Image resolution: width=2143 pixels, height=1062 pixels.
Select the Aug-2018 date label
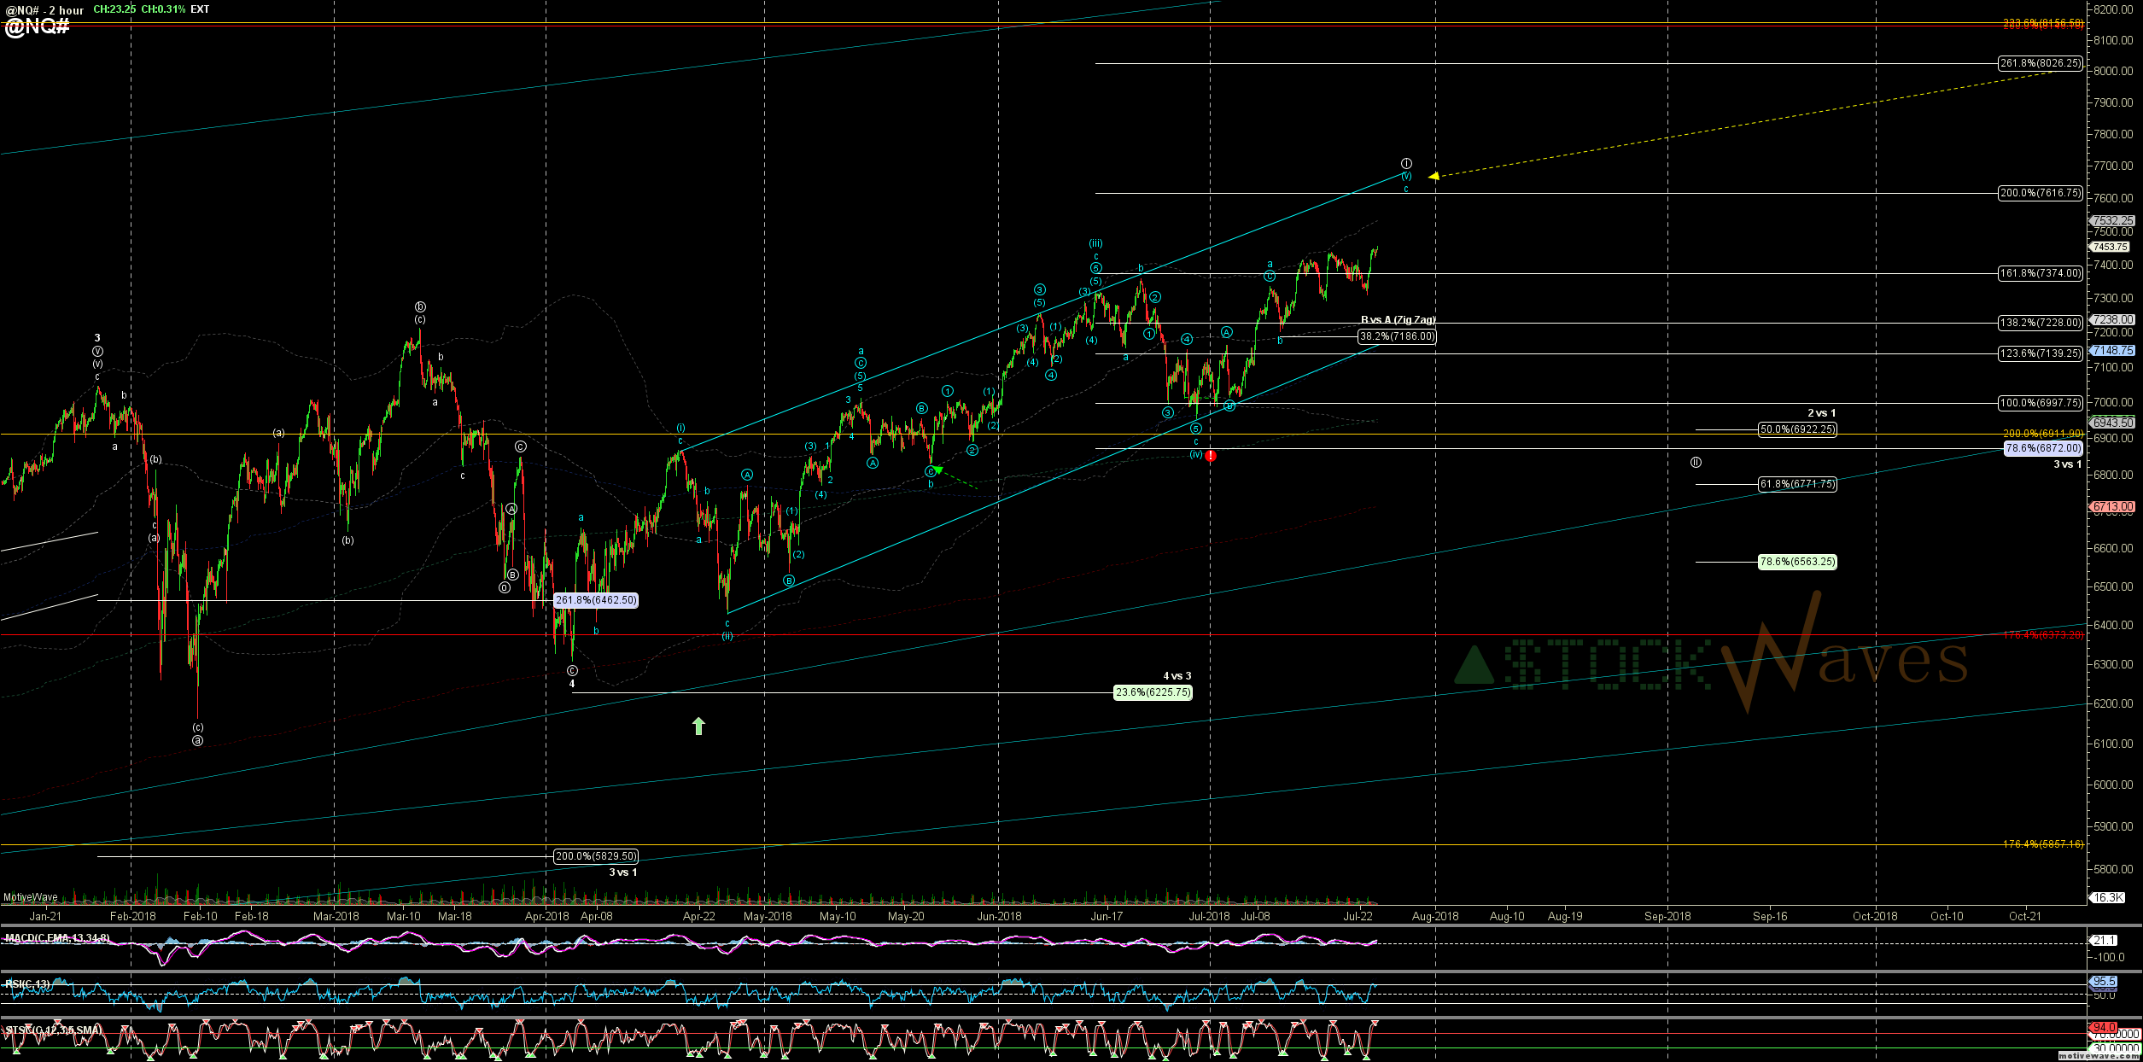pyautogui.click(x=1435, y=917)
